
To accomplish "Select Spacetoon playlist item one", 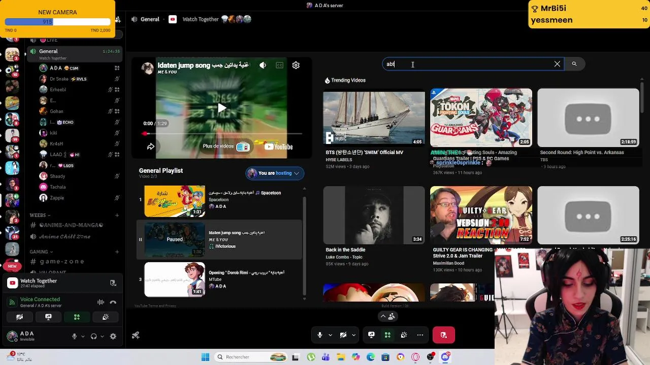I will point(219,200).
